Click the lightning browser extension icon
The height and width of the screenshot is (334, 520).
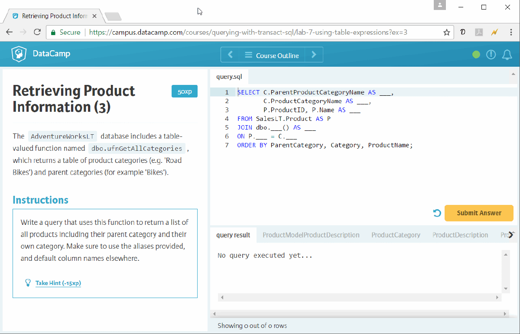click(x=494, y=32)
